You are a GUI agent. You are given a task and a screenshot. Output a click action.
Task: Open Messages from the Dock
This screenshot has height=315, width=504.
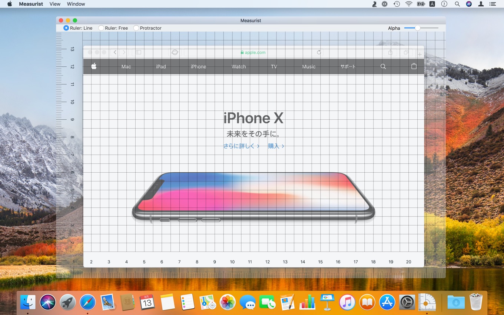pyautogui.click(x=248, y=302)
